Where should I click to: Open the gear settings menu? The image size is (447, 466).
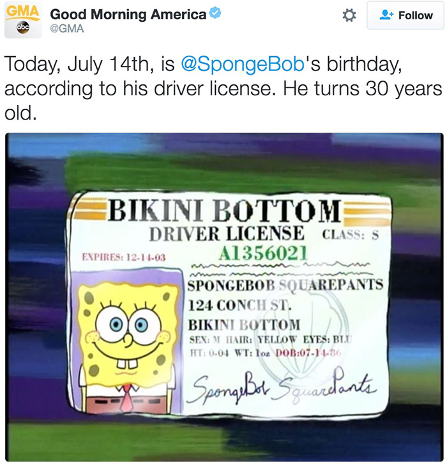(x=349, y=15)
